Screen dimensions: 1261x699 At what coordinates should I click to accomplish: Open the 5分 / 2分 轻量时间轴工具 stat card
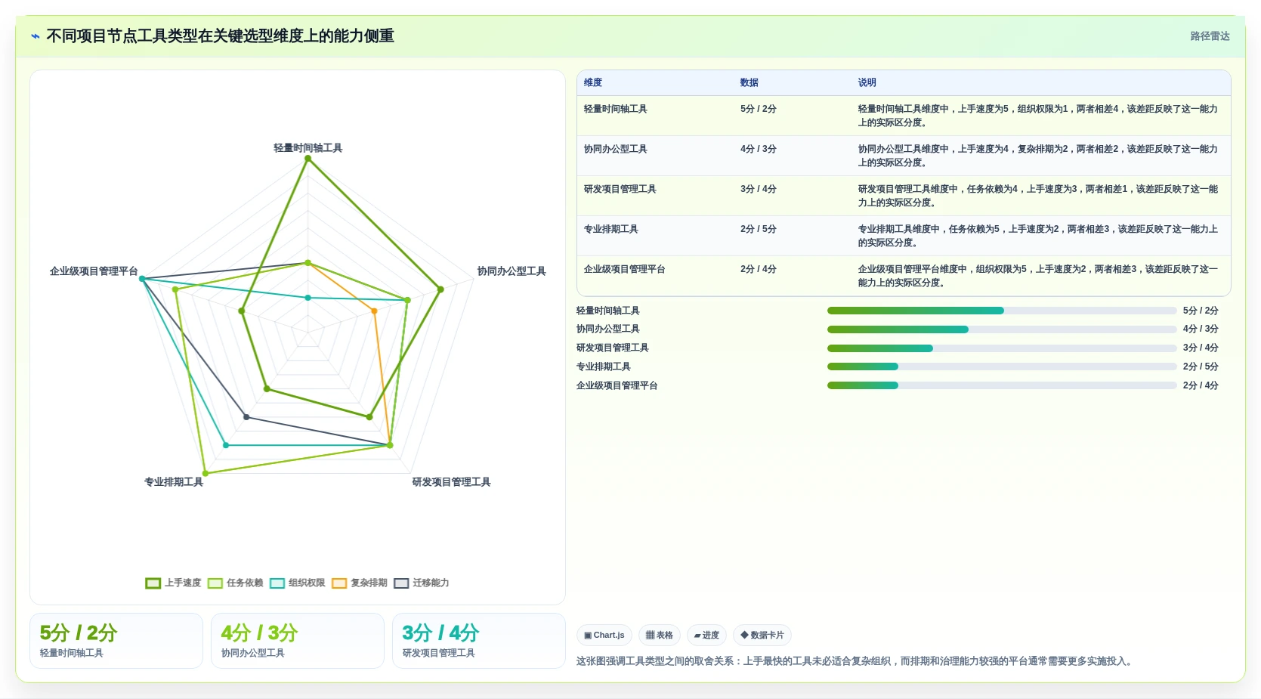116,641
